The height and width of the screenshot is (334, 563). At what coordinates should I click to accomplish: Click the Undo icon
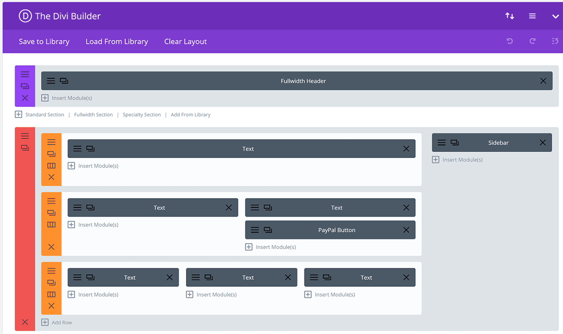click(509, 41)
